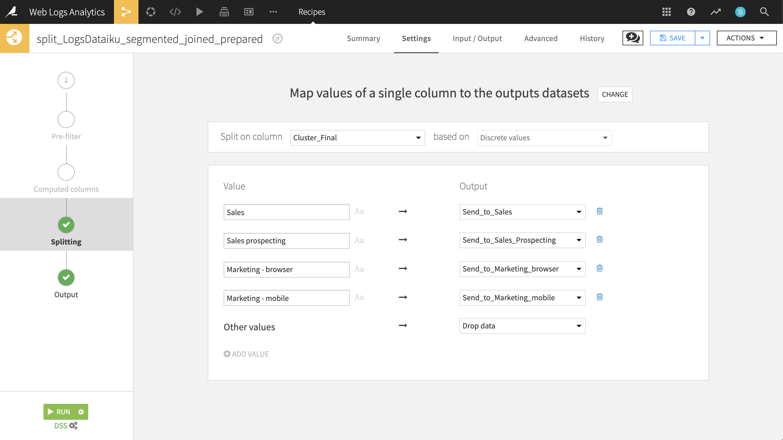Change the Discrete values based-on dropdown
The width and height of the screenshot is (783, 440).
[544, 138]
